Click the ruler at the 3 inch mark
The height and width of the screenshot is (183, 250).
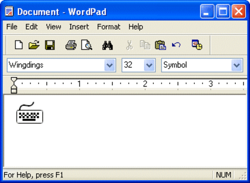211,84
